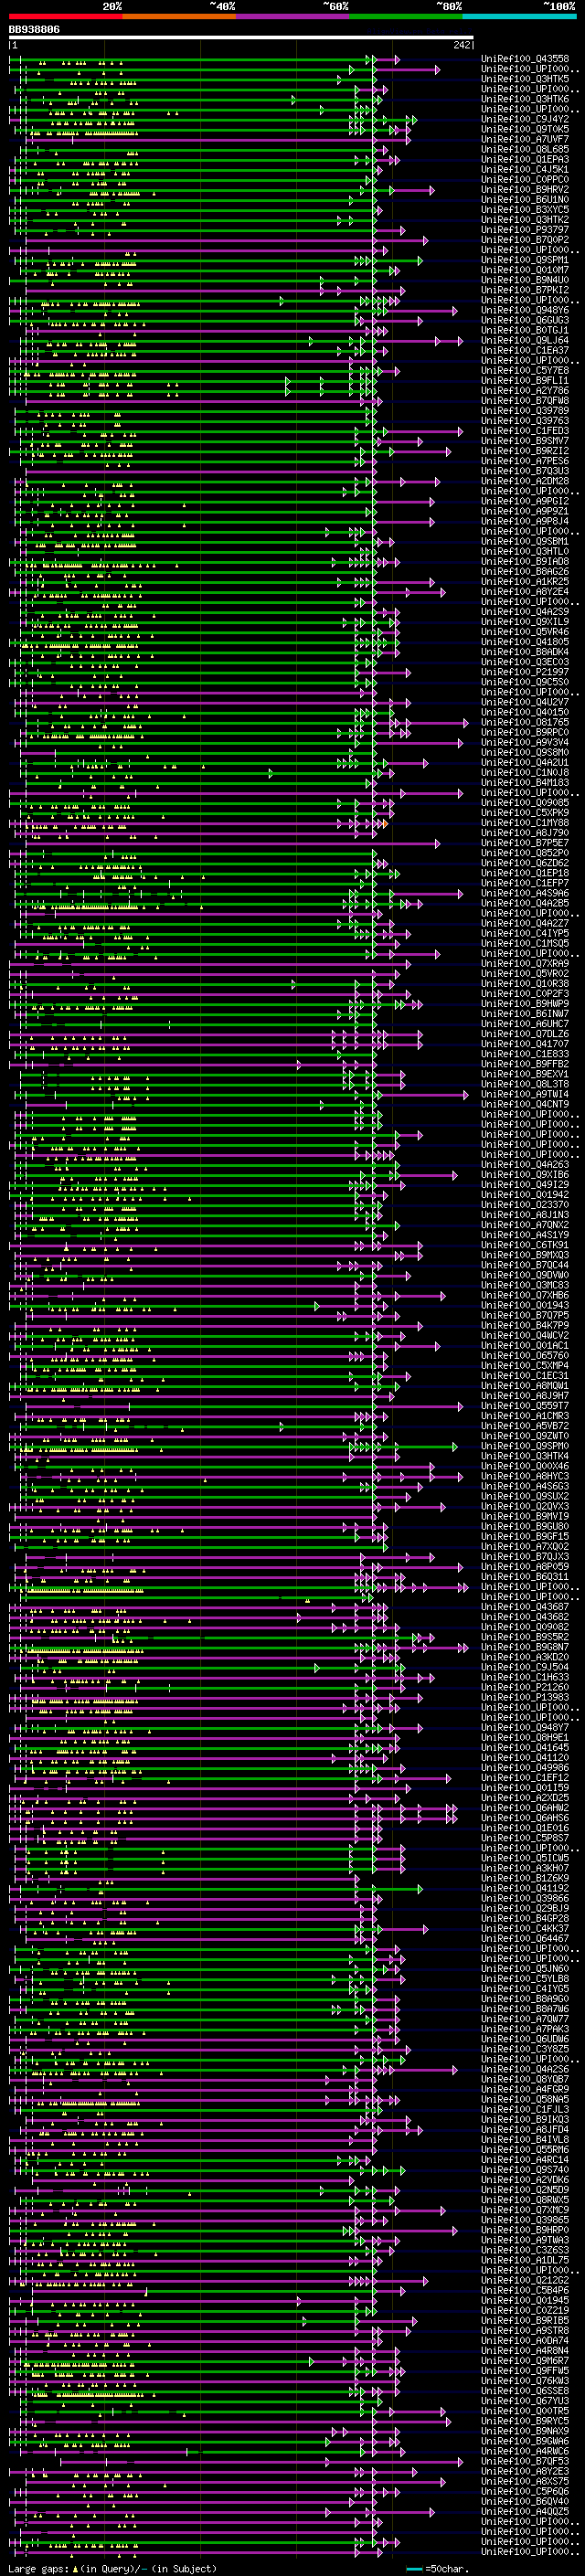
Task: Open hit UniRef100_Q4A2U1
Action: tap(524, 762)
